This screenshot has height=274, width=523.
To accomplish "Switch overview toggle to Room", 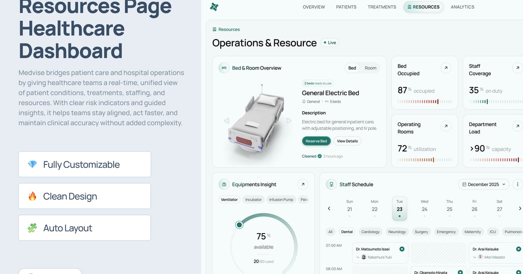I will click(370, 68).
